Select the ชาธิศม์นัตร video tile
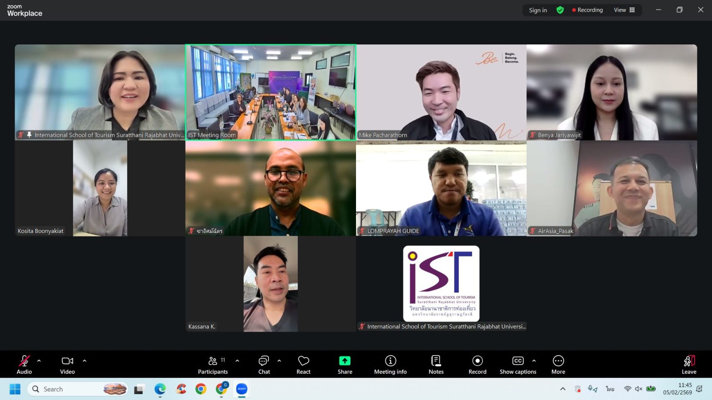712x400 pixels. (271, 188)
